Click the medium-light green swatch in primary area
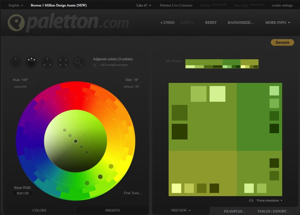Viewport: 300px width, 215px height. pyautogui.click(x=199, y=94)
